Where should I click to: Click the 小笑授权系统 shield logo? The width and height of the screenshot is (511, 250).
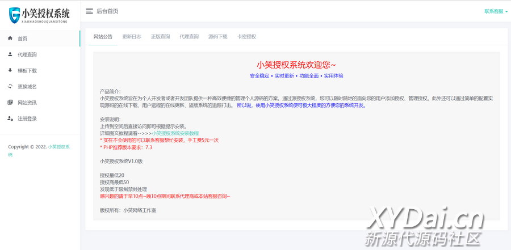tap(15, 15)
